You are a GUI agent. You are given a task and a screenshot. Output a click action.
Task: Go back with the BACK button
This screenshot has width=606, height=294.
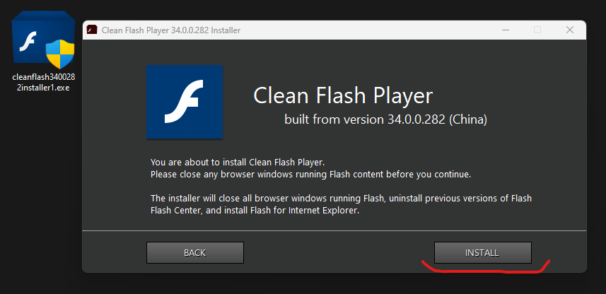click(x=194, y=253)
